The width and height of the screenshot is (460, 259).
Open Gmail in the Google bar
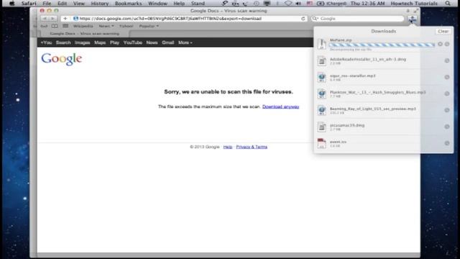click(x=167, y=42)
